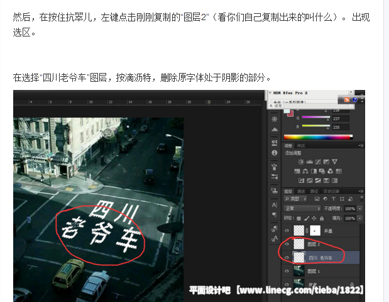The width and height of the screenshot is (389, 302).
Task: Open the Brush settings panel icon
Action: 275,177
